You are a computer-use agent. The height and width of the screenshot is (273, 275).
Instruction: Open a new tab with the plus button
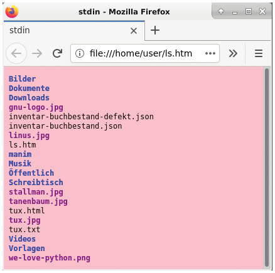[x=155, y=30]
